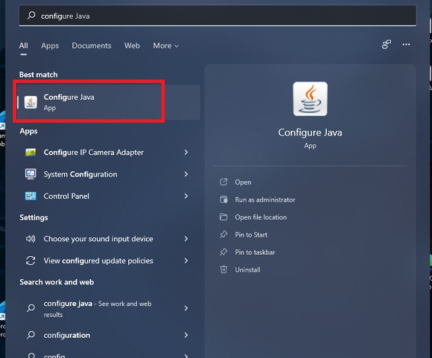Image resolution: width=432 pixels, height=358 pixels.
Task: Click the Control Panel app icon
Action: 30,196
